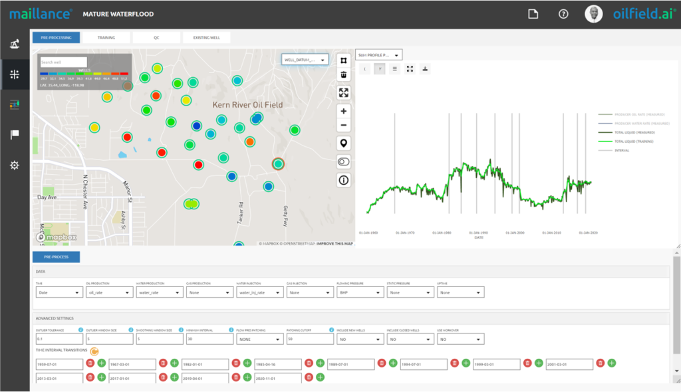Open the help question mark icon
The width and height of the screenshot is (681, 392).
click(x=563, y=14)
